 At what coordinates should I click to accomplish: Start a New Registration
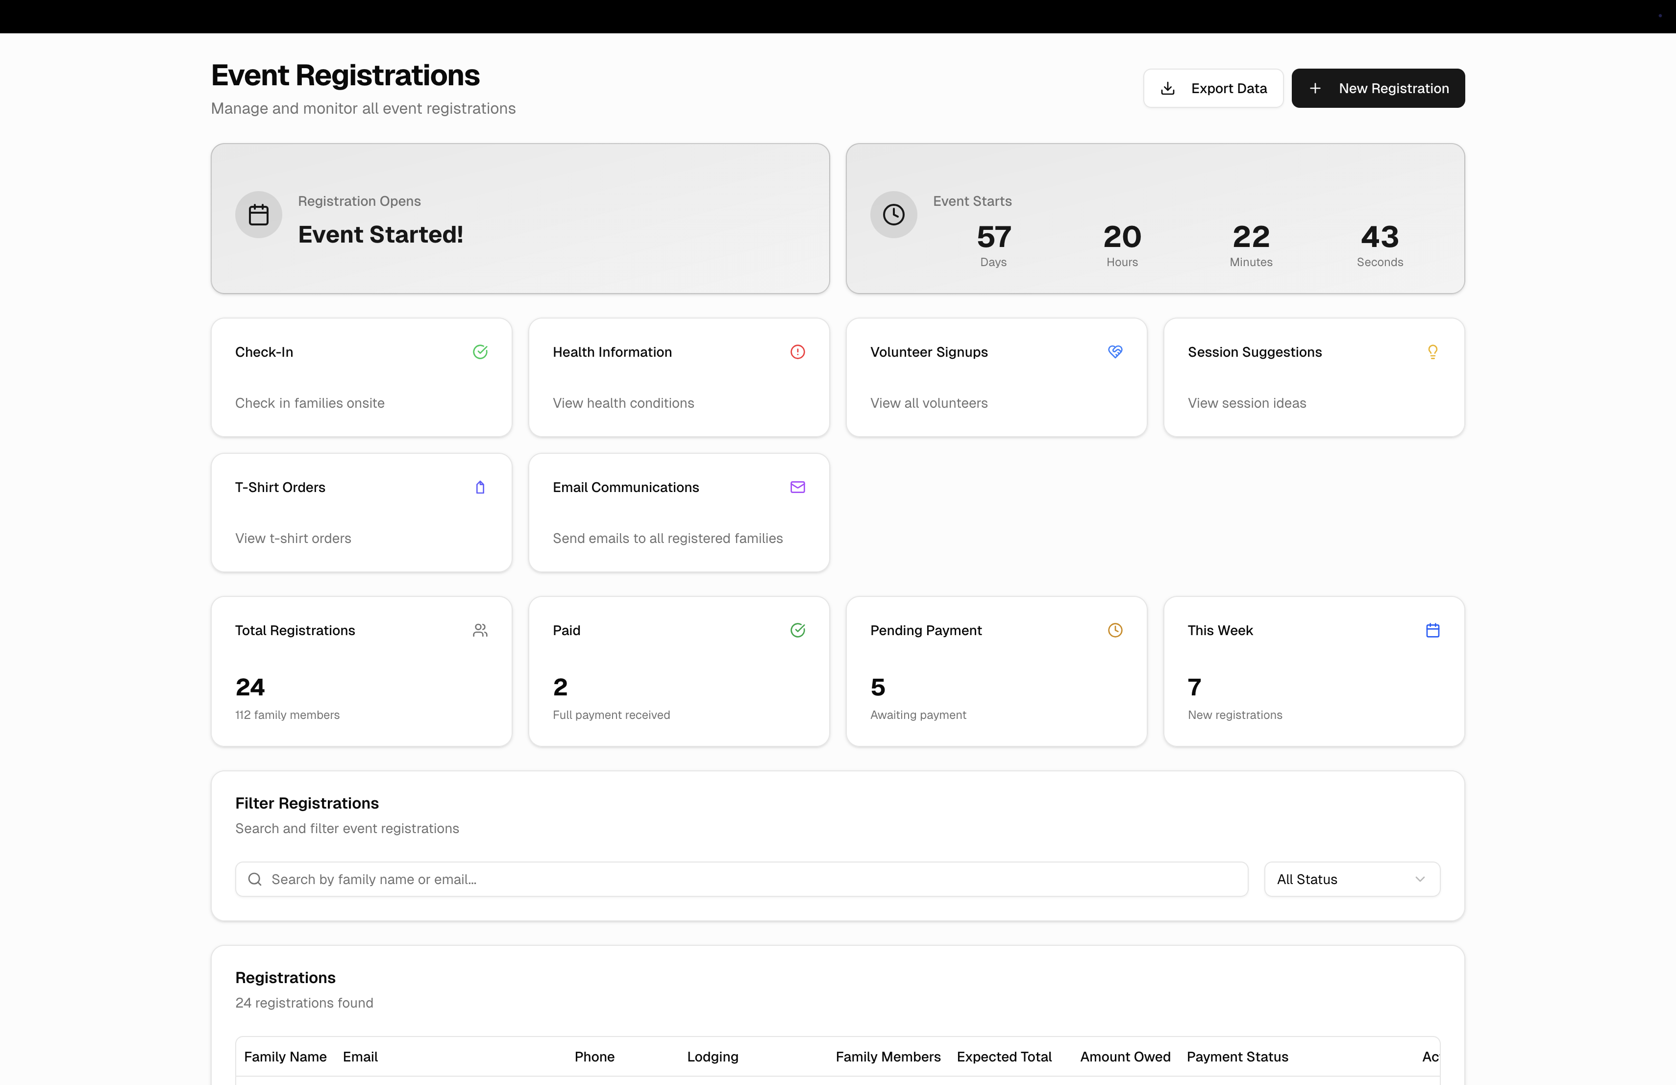[x=1378, y=88]
